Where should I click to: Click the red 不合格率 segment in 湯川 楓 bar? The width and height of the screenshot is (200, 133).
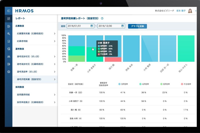(113, 59)
